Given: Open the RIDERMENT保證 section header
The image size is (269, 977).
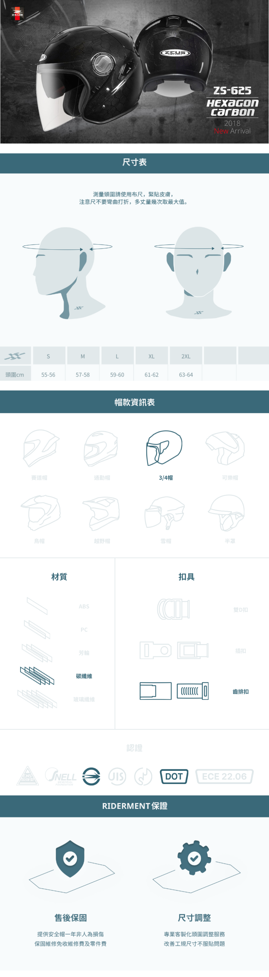Looking at the screenshot, I should 134,806.
